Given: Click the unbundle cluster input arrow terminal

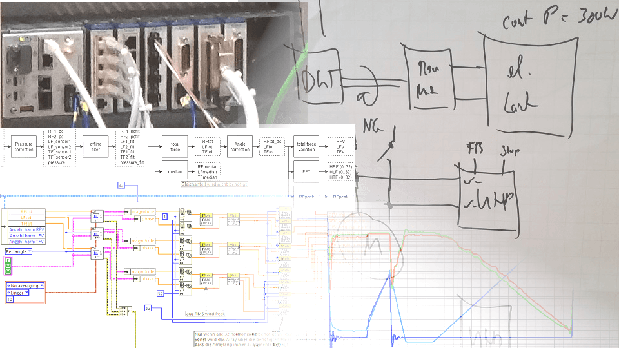Looking at the screenshot, I should pos(5,226).
